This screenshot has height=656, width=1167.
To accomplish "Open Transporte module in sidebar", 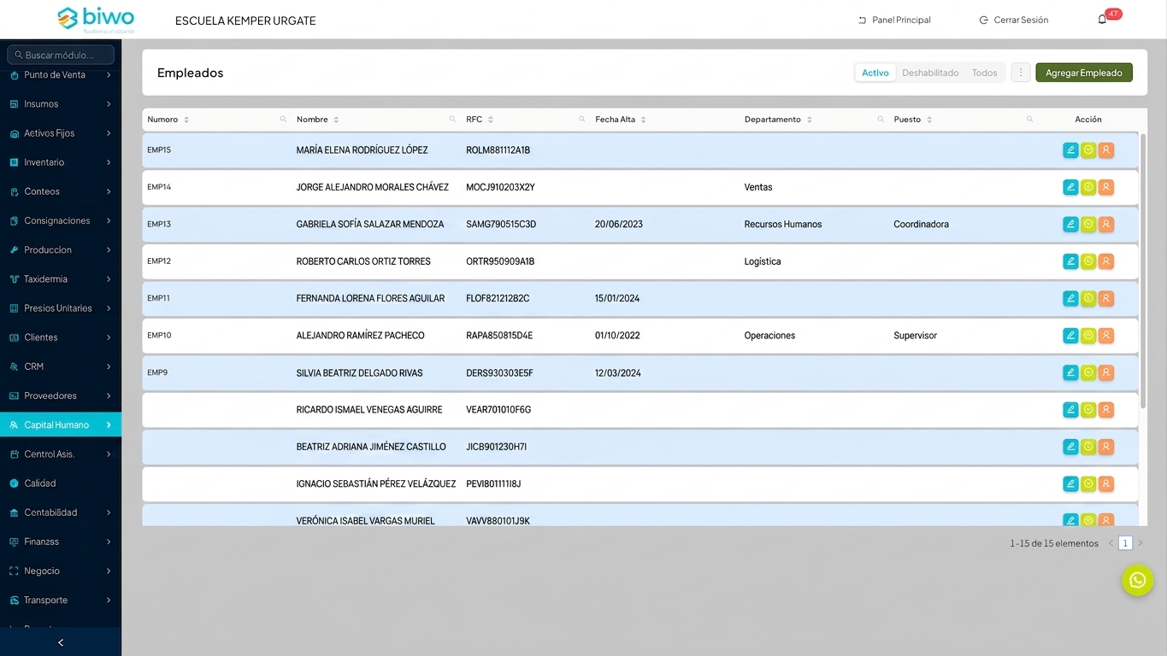I will click(61, 600).
